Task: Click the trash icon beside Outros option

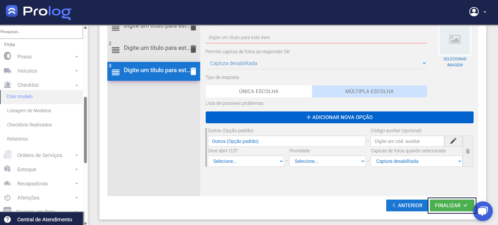Action: click(468, 151)
